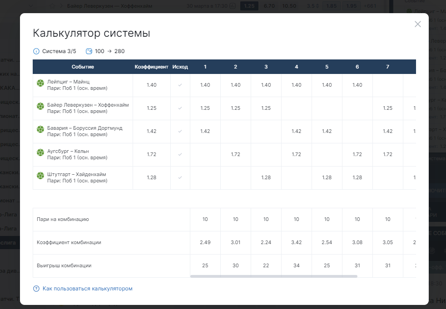
Task: Click the football icon for Лейпциг – Майнц
Action: pyautogui.click(x=40, y=83)
